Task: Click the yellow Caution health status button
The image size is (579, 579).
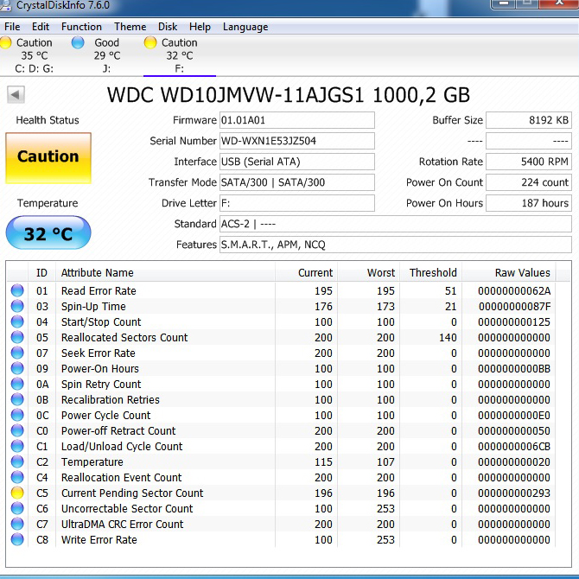Action: pos(48,158)
